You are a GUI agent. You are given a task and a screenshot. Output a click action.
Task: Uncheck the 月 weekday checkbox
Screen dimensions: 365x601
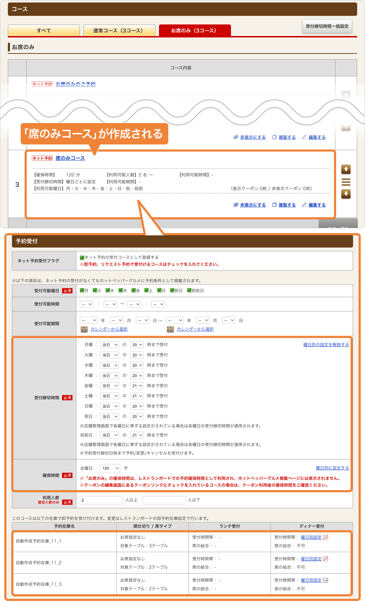pyautogui.click(x=82, y=290)
